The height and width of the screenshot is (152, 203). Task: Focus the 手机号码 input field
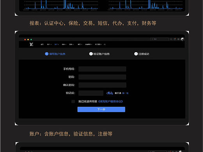tap(102, 69)
